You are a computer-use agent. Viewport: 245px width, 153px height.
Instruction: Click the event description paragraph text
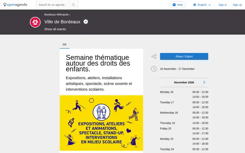point(99,84)
